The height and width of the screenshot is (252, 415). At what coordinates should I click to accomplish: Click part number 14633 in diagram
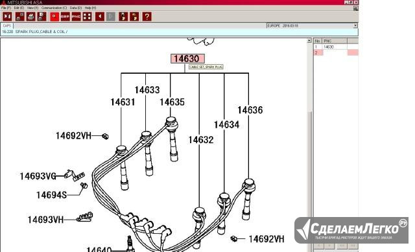[147, 90]
